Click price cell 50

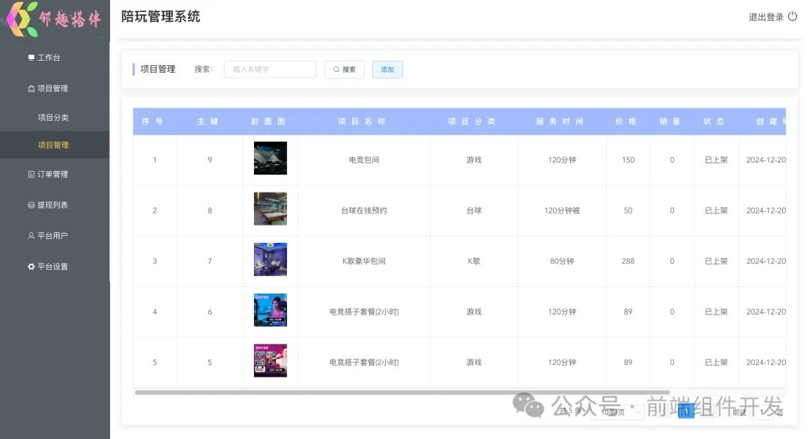(x=628, y=211)
